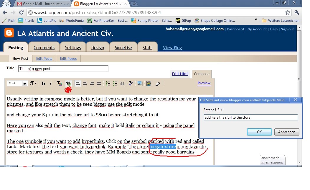Open the Font dropdown in the editor toolbar
The width and height of the screenshot is (310, 190).
tap(17, 83)
